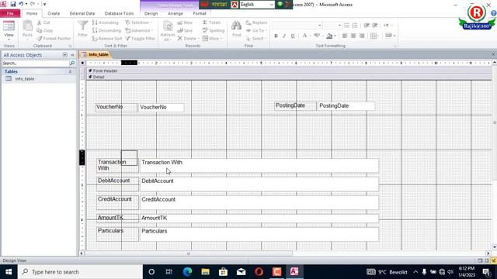
Task: Click Undo in Quick Access Toolbar
Action: [x=21, y=4]
